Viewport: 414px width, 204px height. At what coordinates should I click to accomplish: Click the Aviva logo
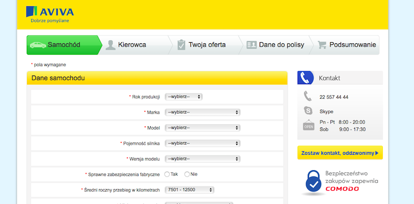click(x=50, y=14)
